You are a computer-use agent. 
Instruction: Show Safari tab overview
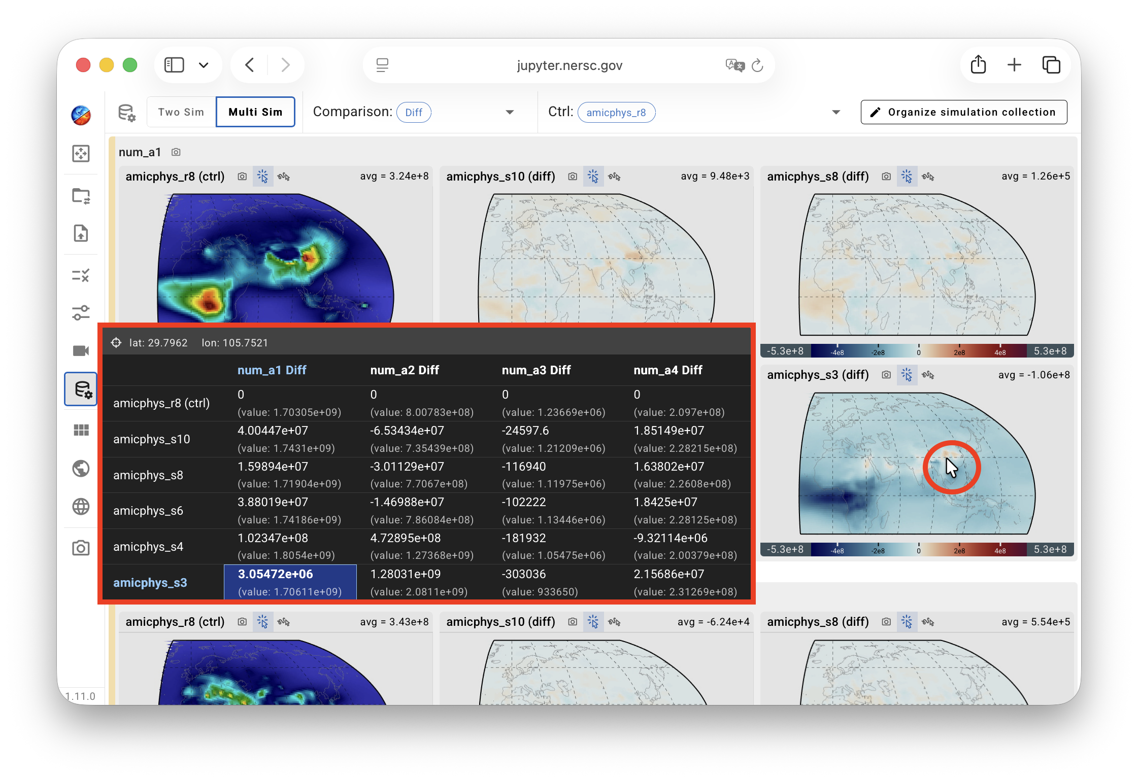click(x=1051, y=65)
